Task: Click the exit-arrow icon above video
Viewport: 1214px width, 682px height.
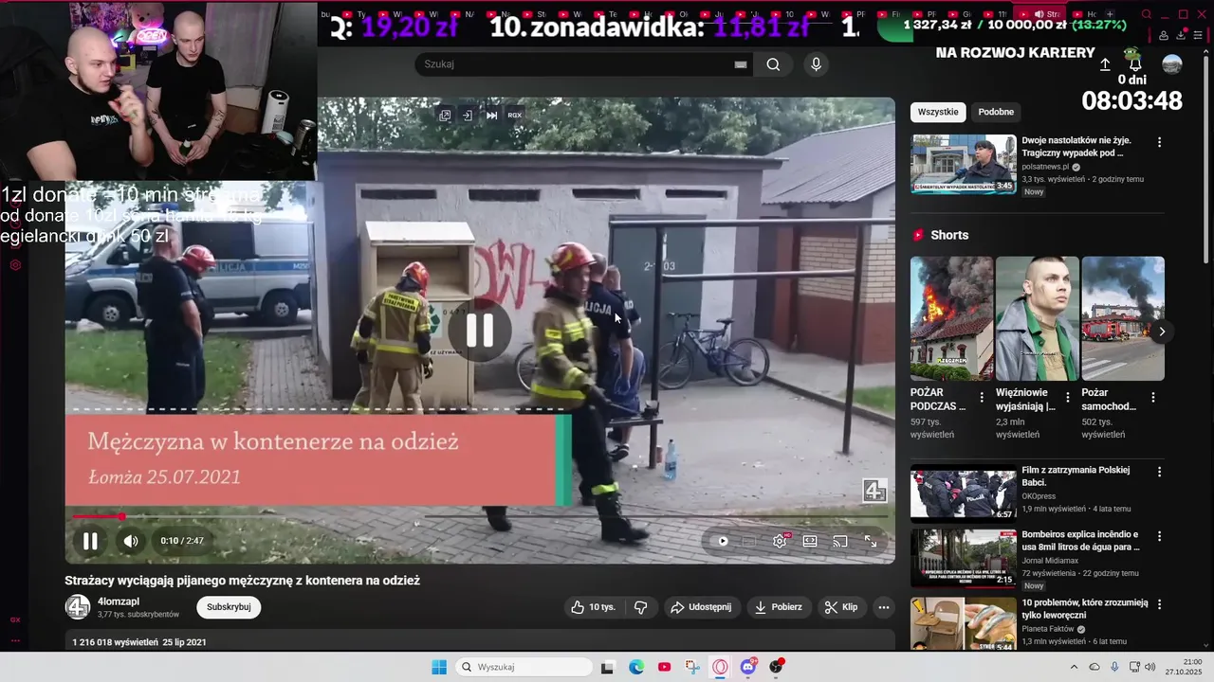Action: coord(468,115)
